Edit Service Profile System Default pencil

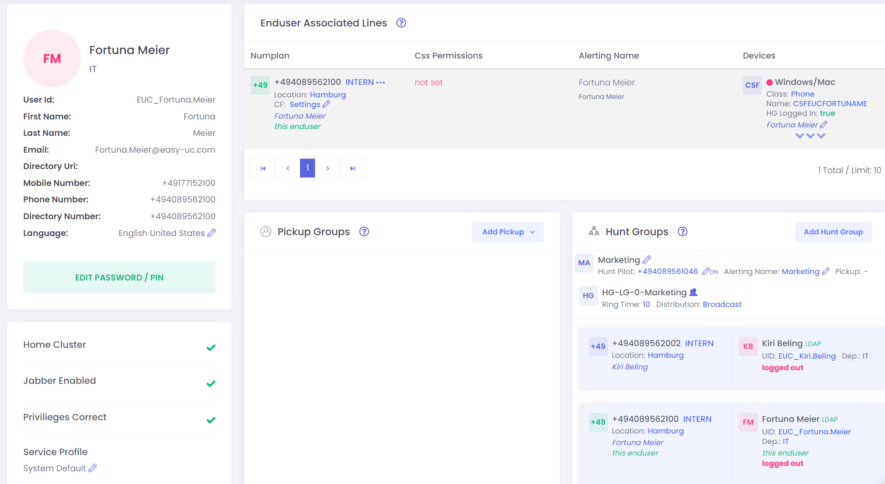point(93,468)
